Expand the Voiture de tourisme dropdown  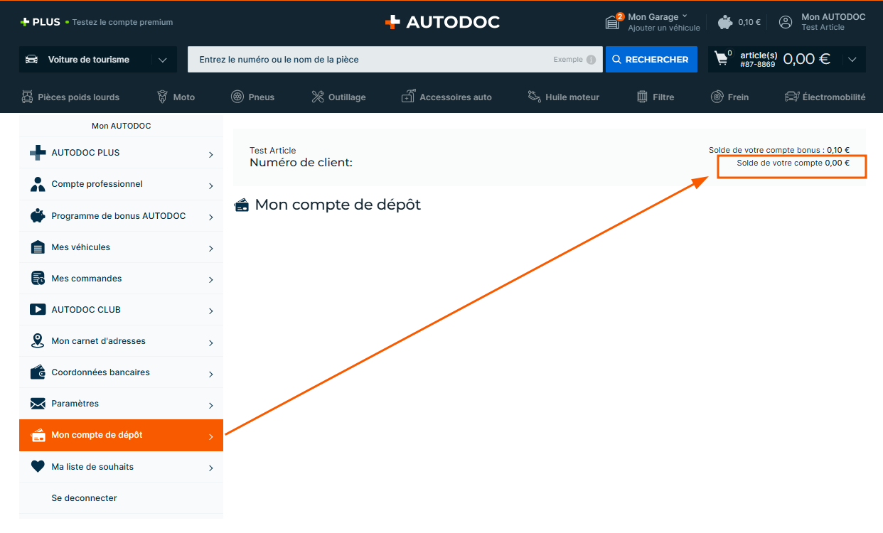(x=163, y=60)
